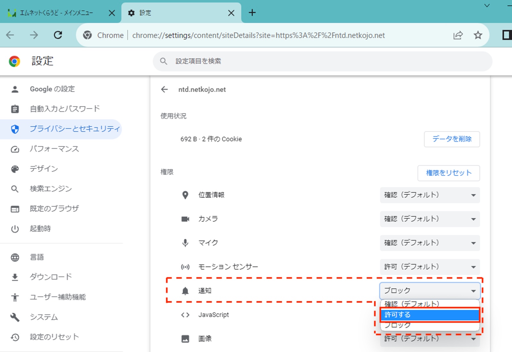Open 自動入力とパスワード settings section
Viewport: 512px width, 352px height.
pyautogui.click(x=65, y=109)
